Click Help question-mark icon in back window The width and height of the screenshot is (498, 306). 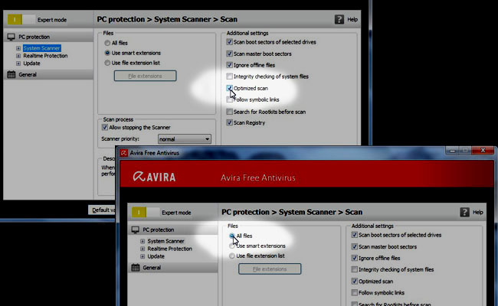(339, 19)
